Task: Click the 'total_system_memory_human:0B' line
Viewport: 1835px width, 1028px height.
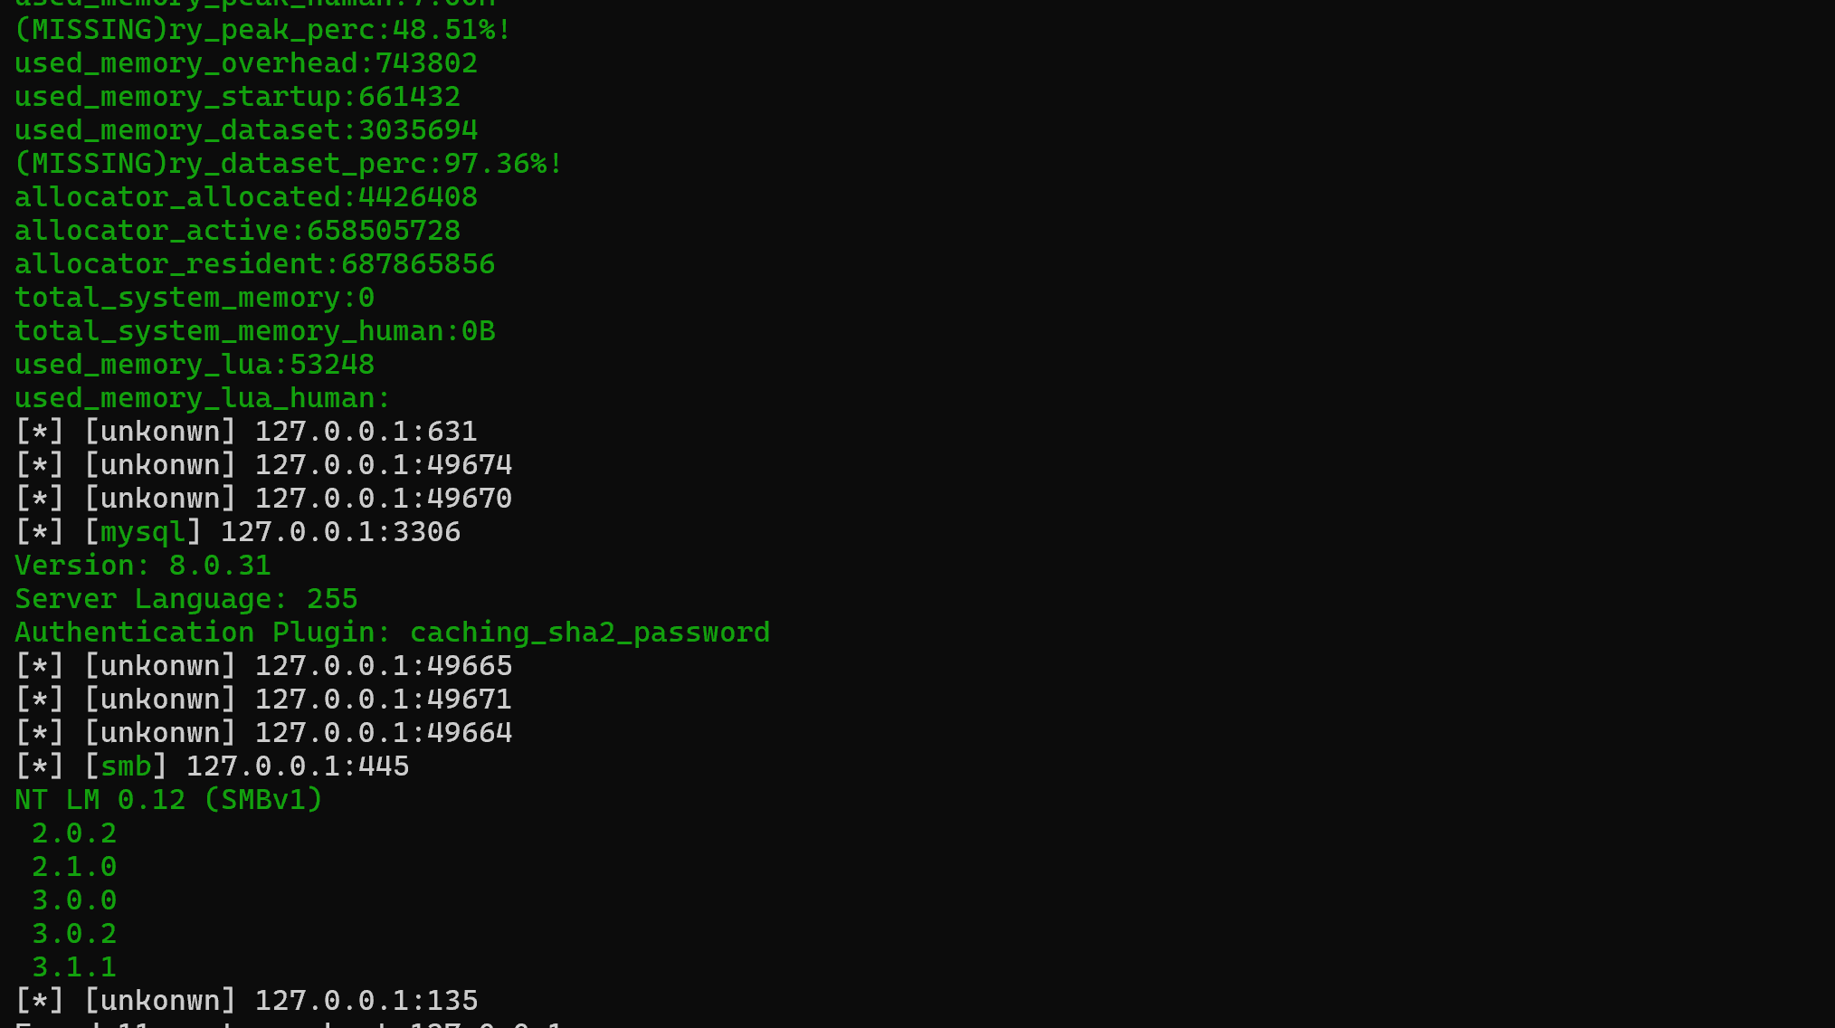Action: pyautogui.click(x=255, y=331)
